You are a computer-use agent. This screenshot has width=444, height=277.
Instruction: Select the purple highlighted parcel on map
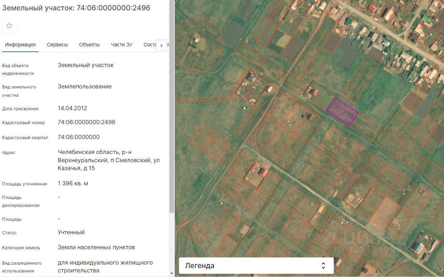[342, 112]
